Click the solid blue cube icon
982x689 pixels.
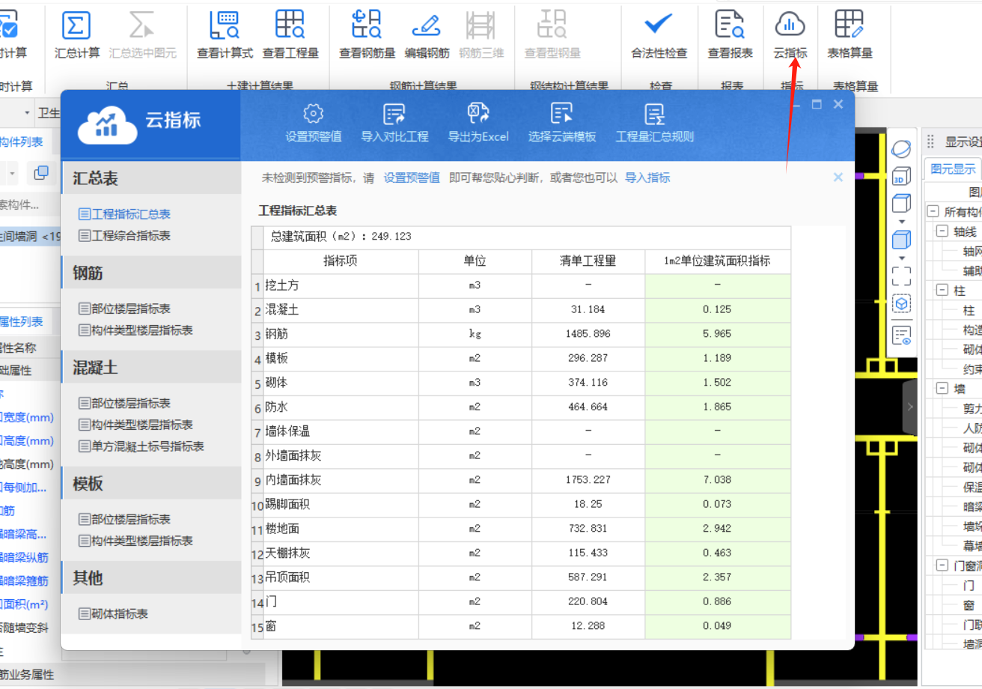tap(902, 240)
